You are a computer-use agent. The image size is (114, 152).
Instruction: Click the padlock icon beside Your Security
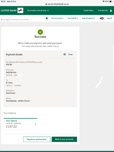[x=111, y=11]
